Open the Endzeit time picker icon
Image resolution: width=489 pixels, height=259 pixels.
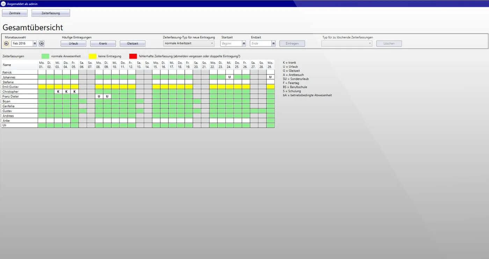[273, 44]
